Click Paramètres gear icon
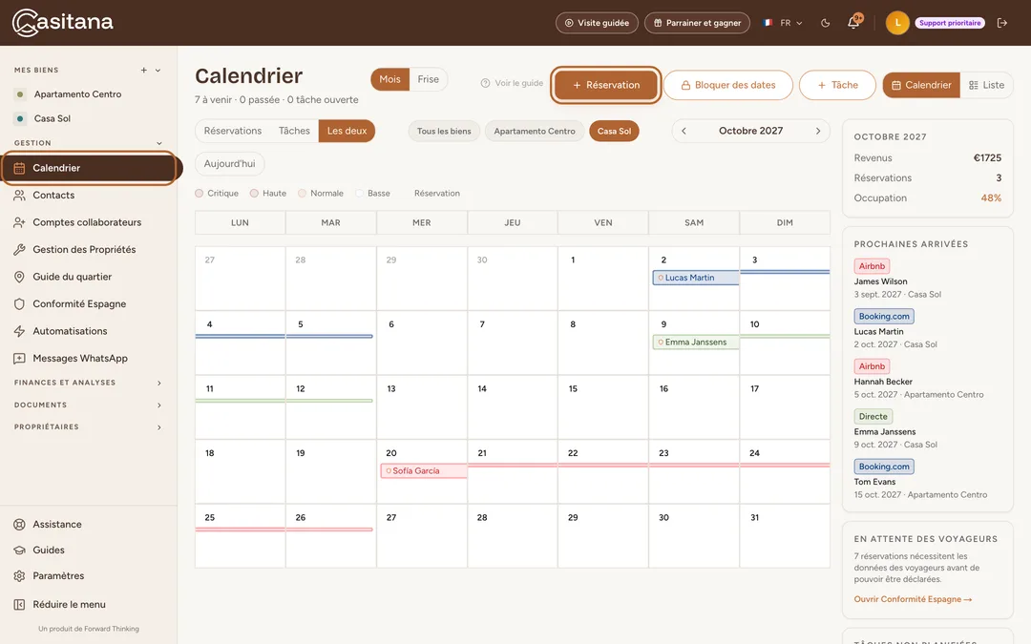 coord(19,575)
